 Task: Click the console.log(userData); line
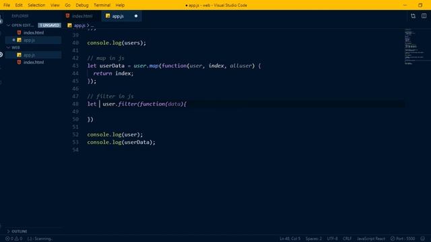click(121, 143)
